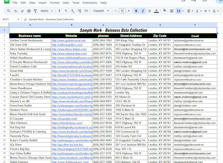The image size is (223, 163).
Task: Toggle merge cells button
Action: (x=178, y=11)
